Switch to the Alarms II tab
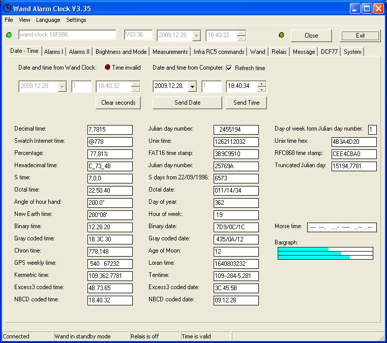This screenshot has width=387, height=343. (79, 52)
